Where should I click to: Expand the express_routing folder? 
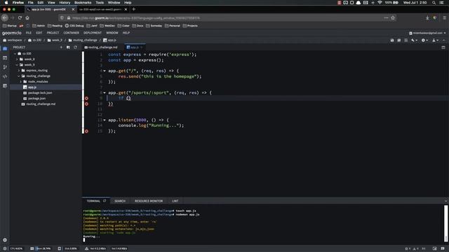coord(19,70)
